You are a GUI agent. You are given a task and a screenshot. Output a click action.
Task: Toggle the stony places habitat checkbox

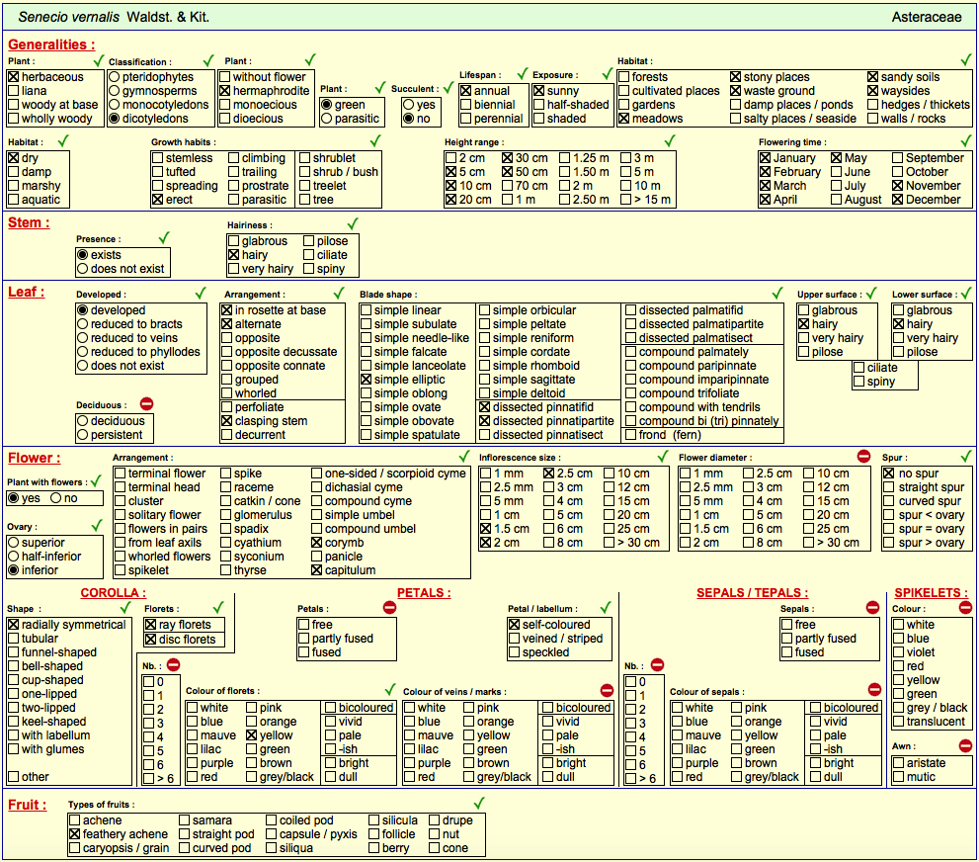[736, 77]
